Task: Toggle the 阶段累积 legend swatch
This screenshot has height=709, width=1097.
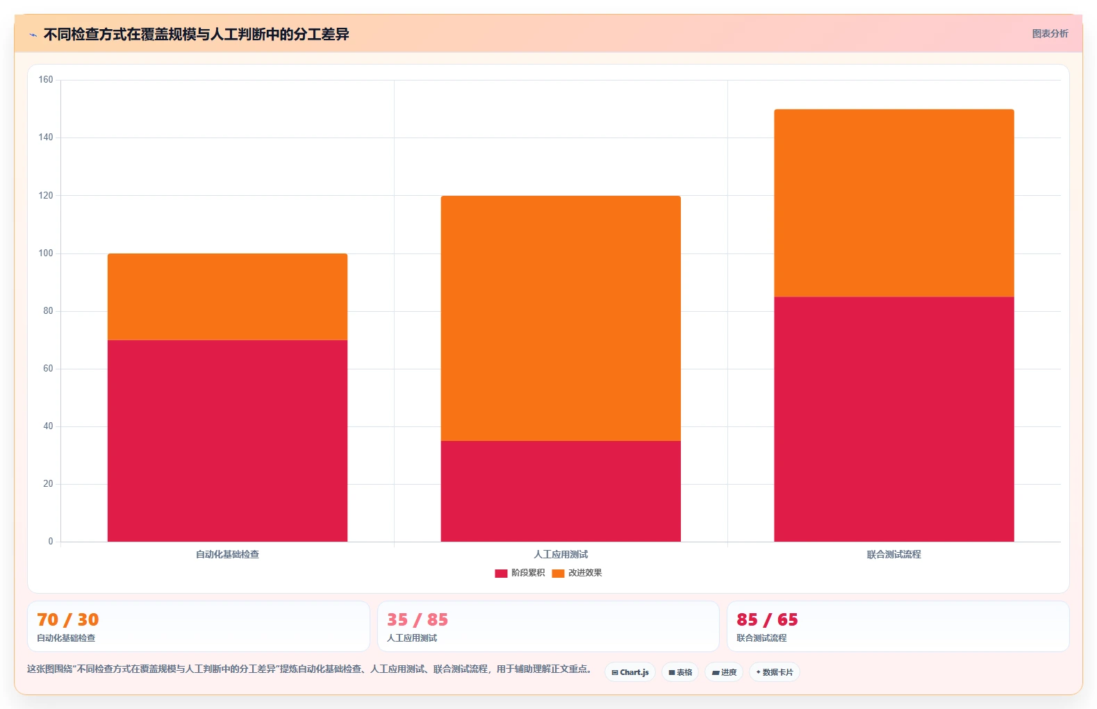Action: point(501,574)
